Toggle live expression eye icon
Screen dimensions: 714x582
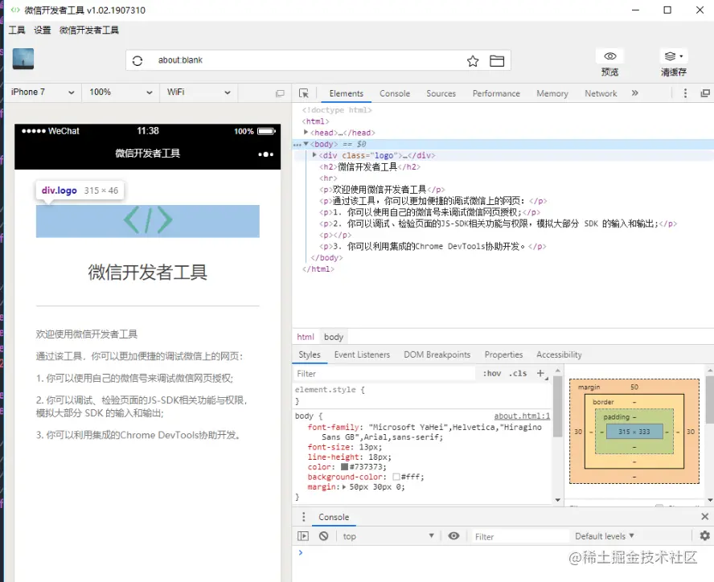pos(453,536)
